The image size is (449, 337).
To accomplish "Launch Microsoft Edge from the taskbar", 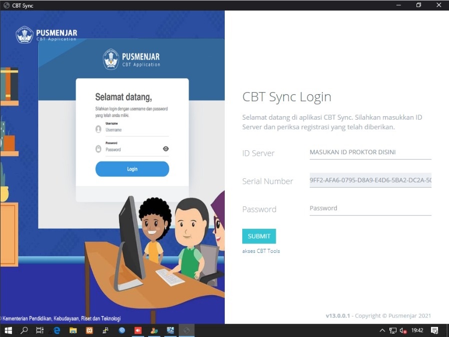I will pyautogui.click(x=57, y=330).
